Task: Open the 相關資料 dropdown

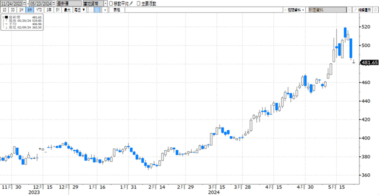Action: 294,10
